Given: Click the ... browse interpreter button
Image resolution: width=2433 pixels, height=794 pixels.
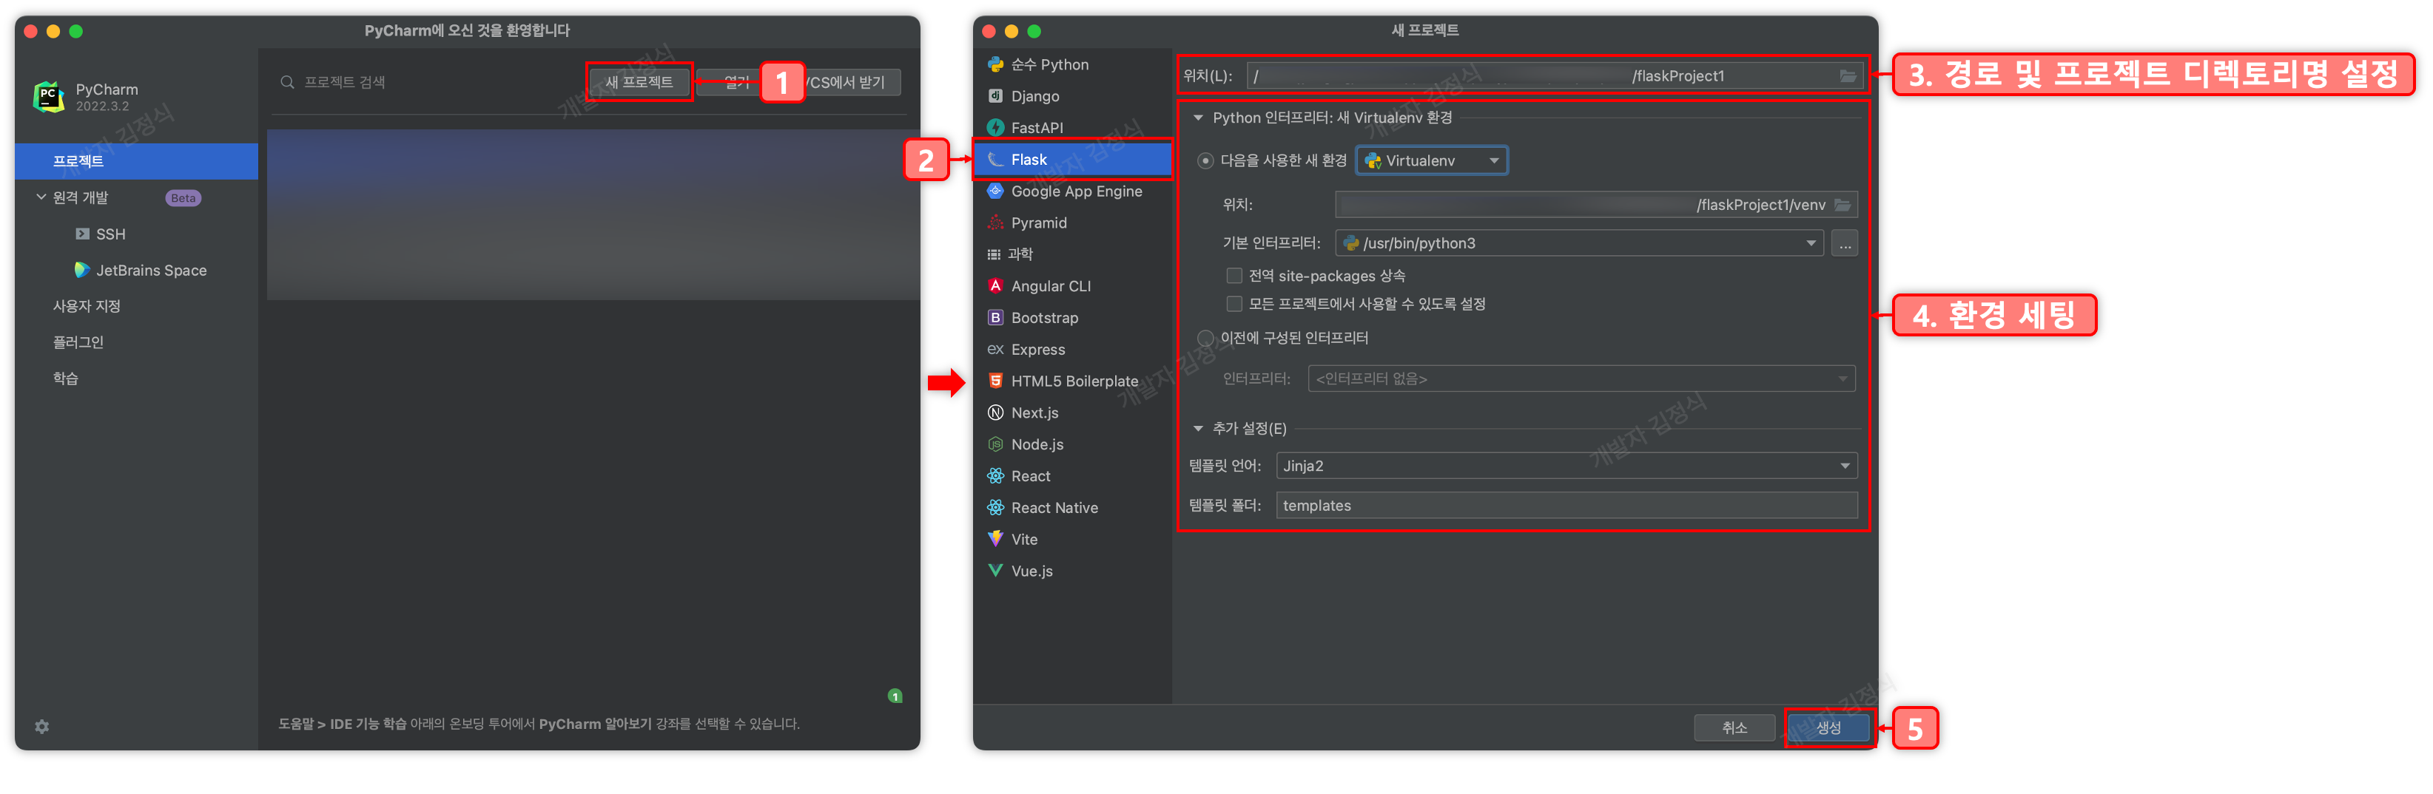Looking at the screenshot, I should click(x=1844, y=243).
